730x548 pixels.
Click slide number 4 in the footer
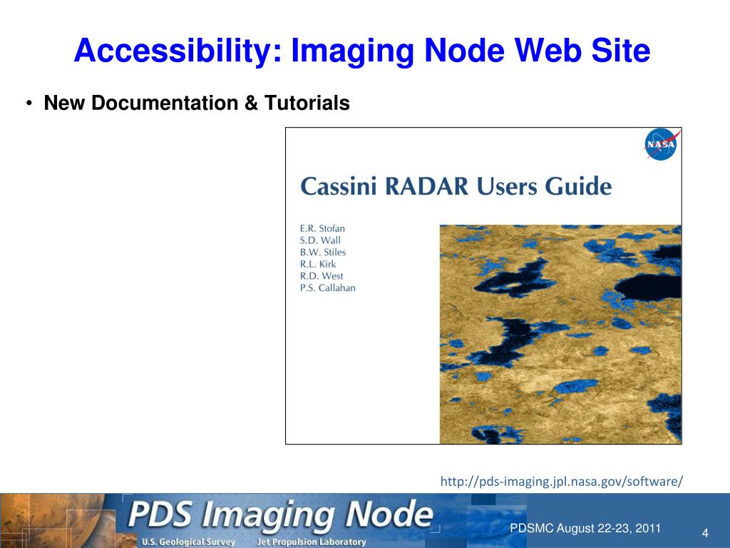[705, 533]
